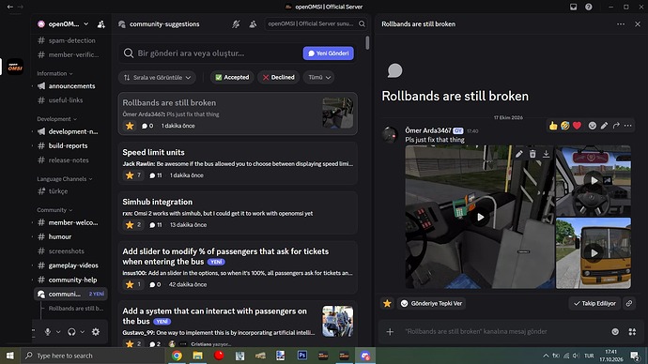This screenshot has width=648, height=364.
Task: Open the openOMSI server name dropdown
Action: coord(63,24)
